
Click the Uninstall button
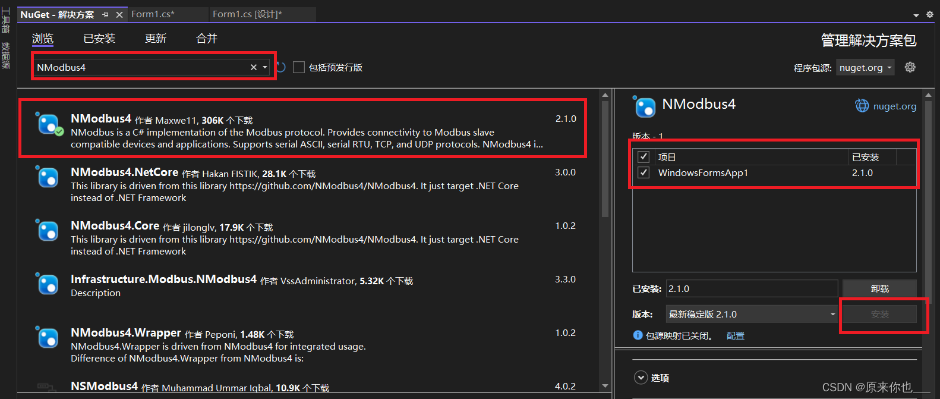879,288
